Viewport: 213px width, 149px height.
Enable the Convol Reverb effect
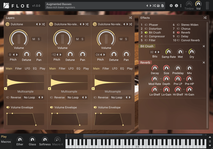pyautogui.click(x=178, y=40)
